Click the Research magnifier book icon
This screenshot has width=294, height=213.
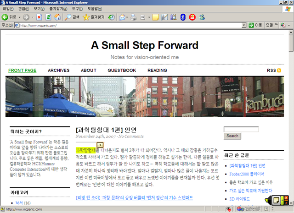click(174, 17)
